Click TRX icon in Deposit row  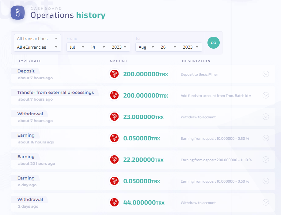[114, 74]
